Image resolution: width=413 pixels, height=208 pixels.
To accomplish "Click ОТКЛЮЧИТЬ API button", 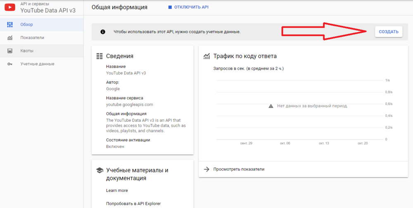I will click(x=188, y=7).
